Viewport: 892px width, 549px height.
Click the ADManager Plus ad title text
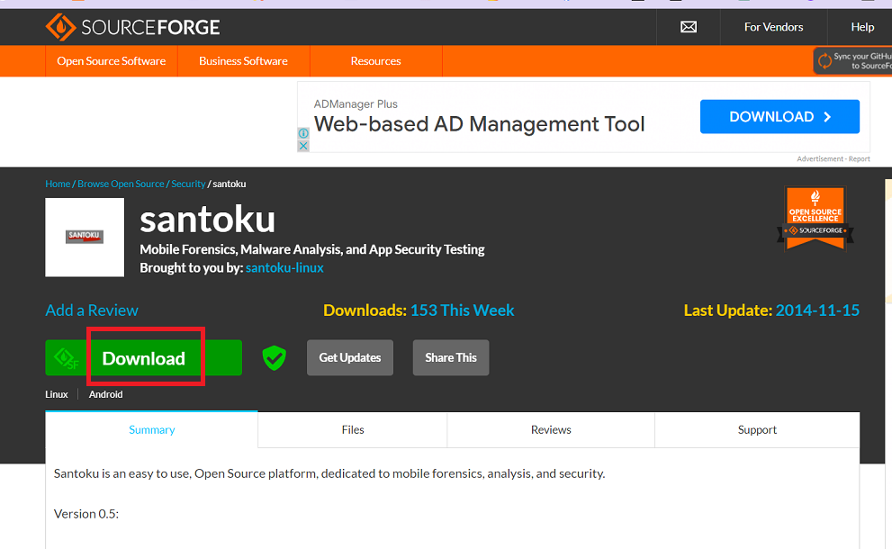pyautogui.click(x=356, y=104)
